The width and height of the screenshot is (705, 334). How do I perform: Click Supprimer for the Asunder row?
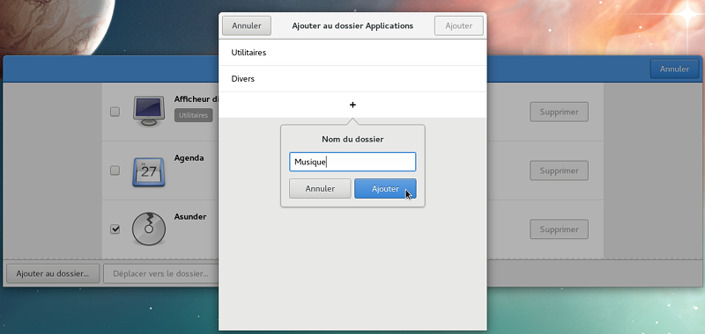pyautogui.click(x=559, y=229)
